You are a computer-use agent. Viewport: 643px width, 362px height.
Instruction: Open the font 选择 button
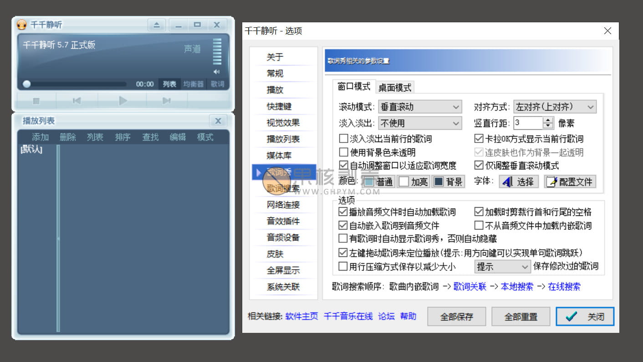[x=519, y=182]
